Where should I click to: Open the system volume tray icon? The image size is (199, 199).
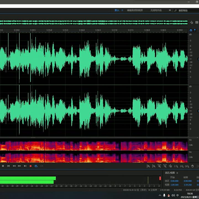(x=173, y=195)
